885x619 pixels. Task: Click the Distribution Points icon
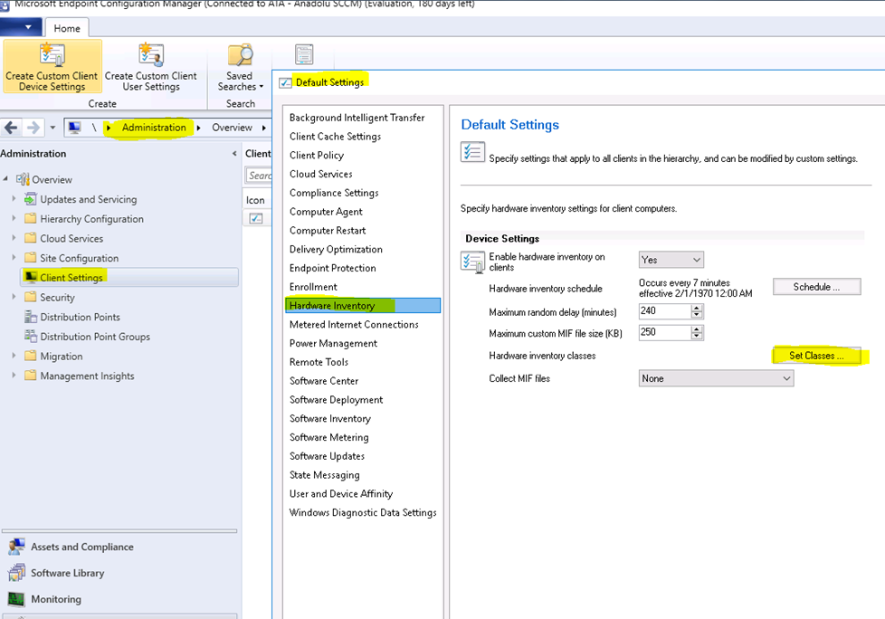point(31,317)
